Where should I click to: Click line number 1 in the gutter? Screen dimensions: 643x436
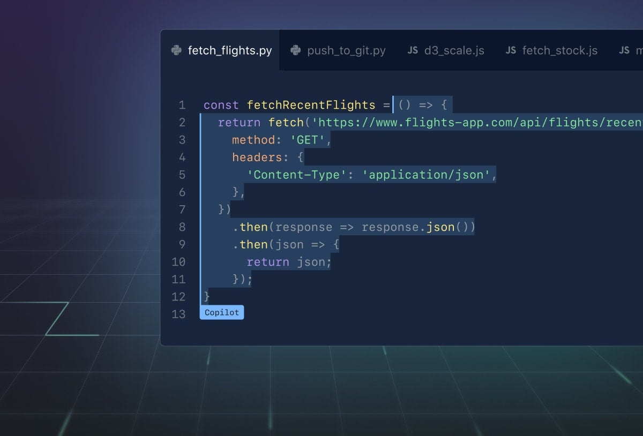coord(182,106)
